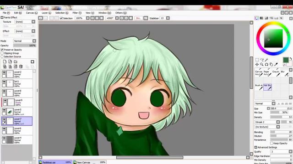Click the green foreground color swatch
This screenshot has height=164, width=293.
(x=286, y=60)
